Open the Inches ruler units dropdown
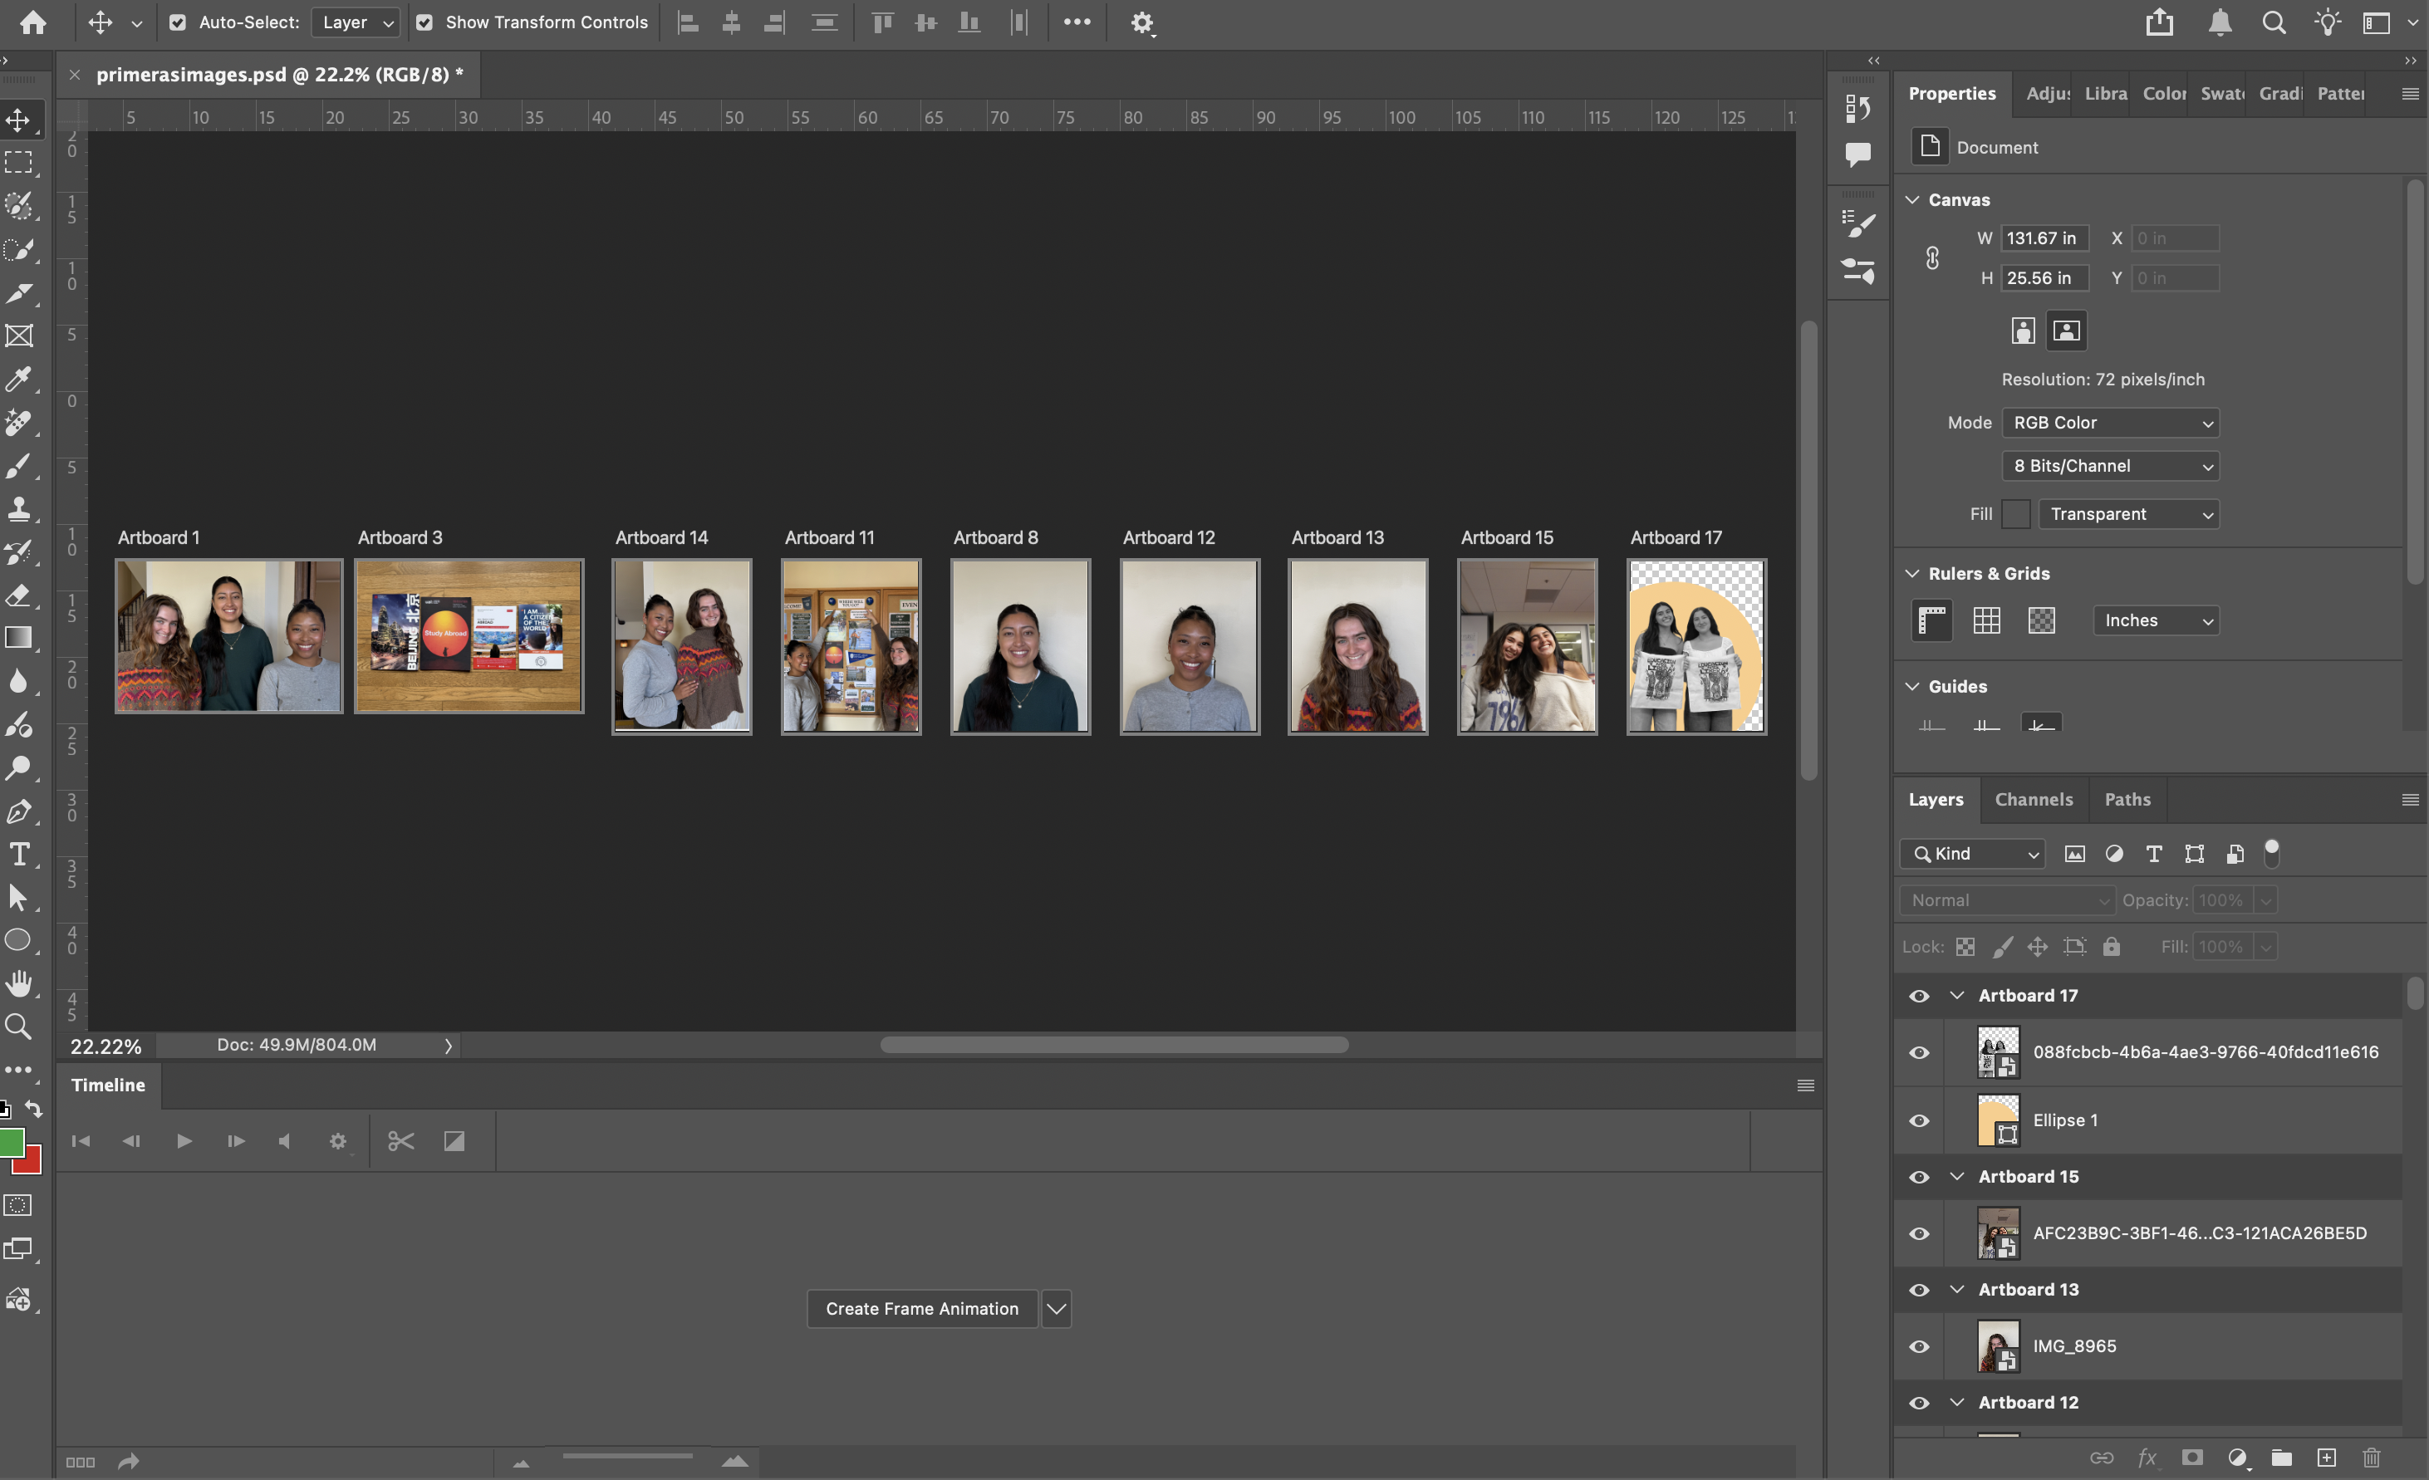 [2156, 620]
